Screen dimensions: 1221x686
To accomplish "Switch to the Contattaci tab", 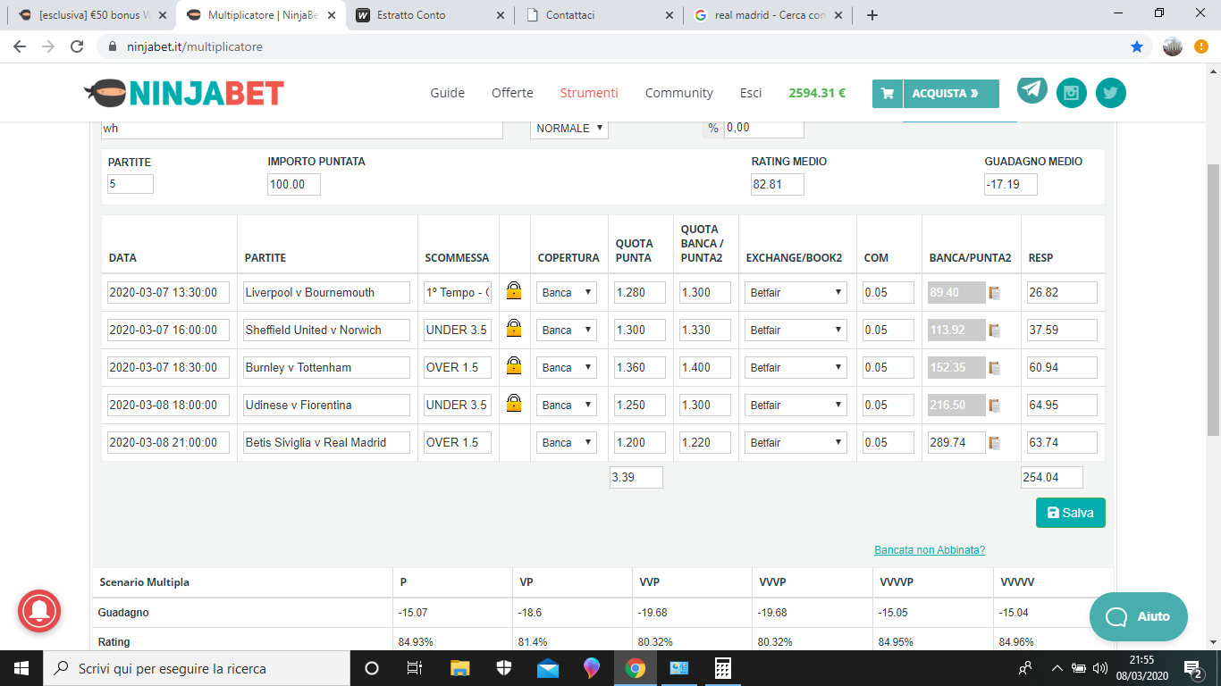I will click(598, 15).
